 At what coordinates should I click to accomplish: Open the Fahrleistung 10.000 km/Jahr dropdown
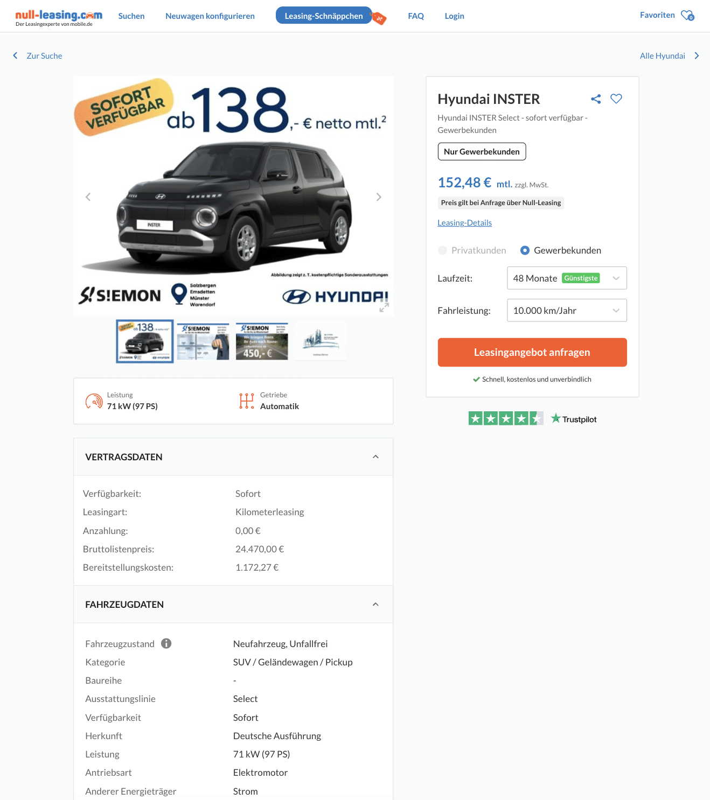567,311
